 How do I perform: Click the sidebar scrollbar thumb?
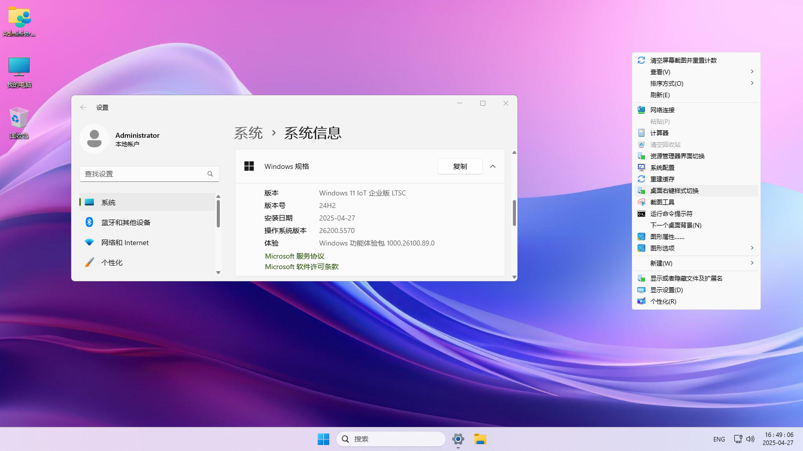[218, 214]
